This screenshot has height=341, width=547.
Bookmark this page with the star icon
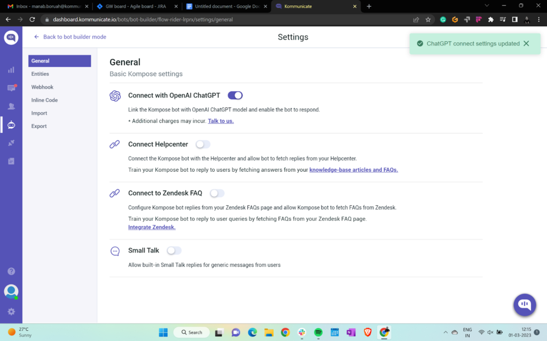tap(428, 20)
